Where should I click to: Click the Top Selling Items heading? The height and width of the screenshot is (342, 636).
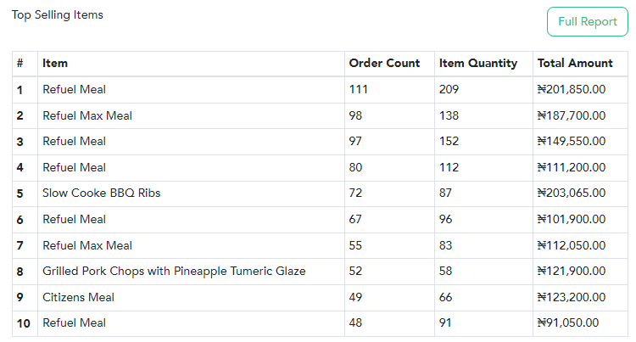57,15
